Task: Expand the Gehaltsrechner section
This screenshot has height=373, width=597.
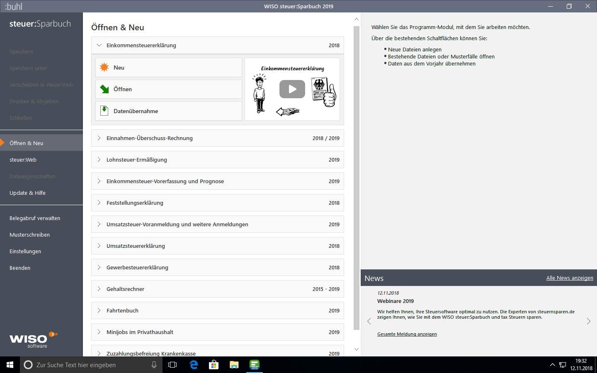Action: 99,289
